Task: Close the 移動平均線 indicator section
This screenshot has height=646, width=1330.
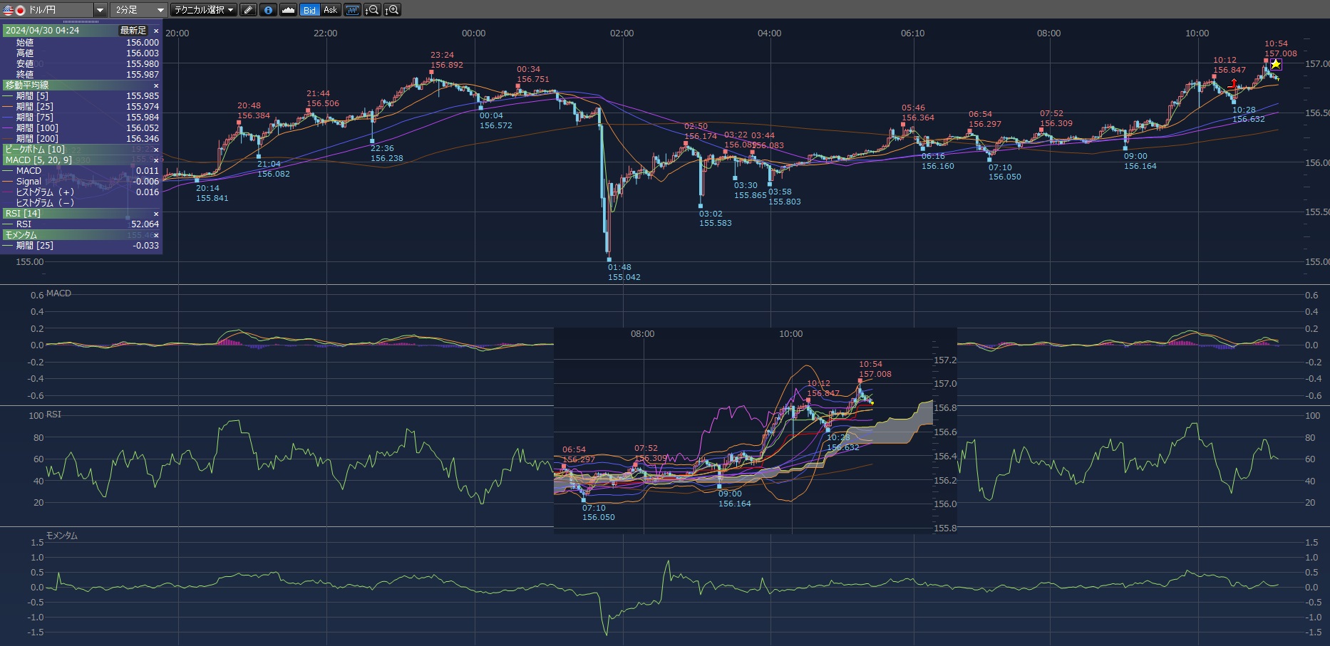Action: tap(156, 85)
